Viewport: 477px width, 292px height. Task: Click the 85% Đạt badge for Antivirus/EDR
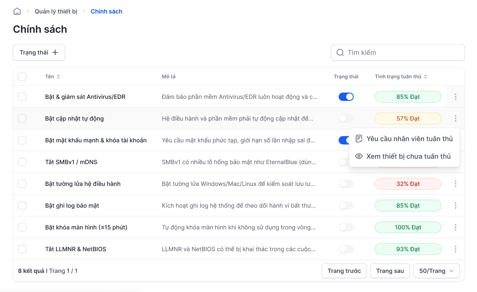point(408,97)
